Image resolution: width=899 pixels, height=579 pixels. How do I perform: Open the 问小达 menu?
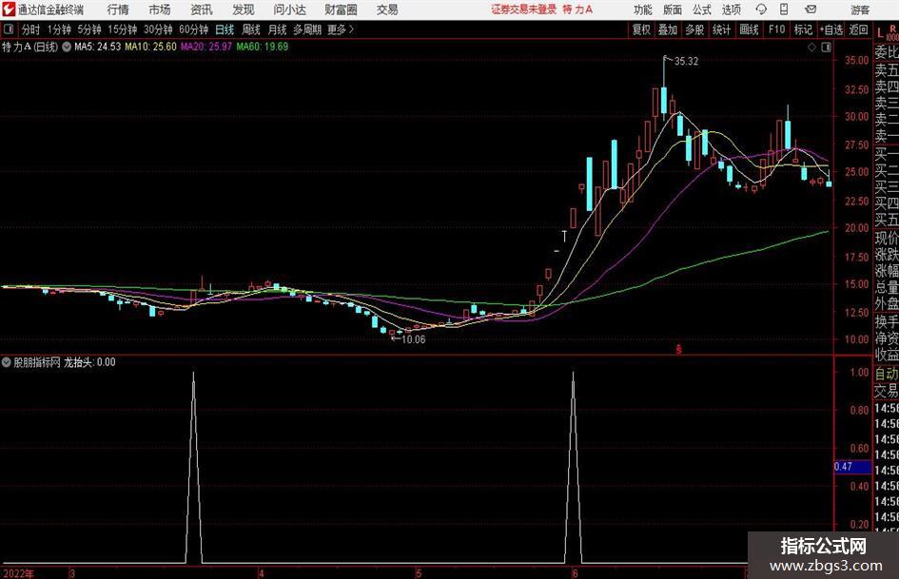[x=289, y=10]
